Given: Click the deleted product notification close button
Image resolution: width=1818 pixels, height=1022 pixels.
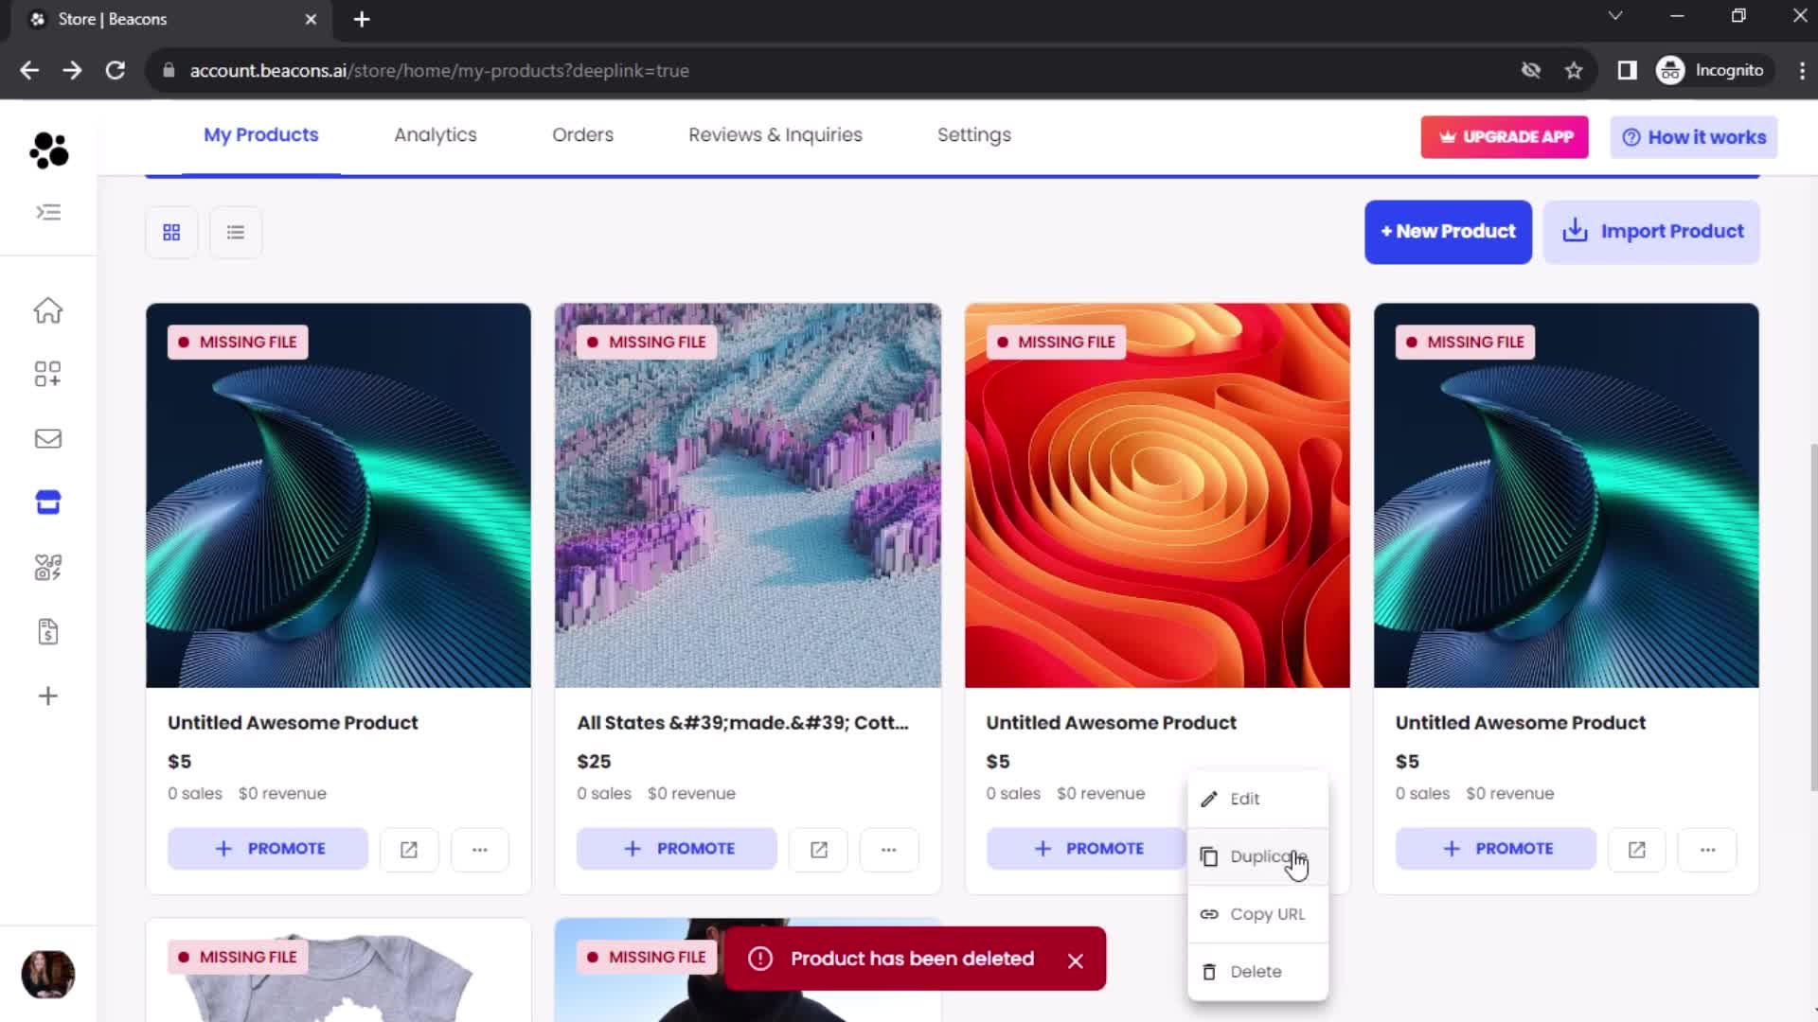Looking at the screenshot, I should pos(1074,959).
